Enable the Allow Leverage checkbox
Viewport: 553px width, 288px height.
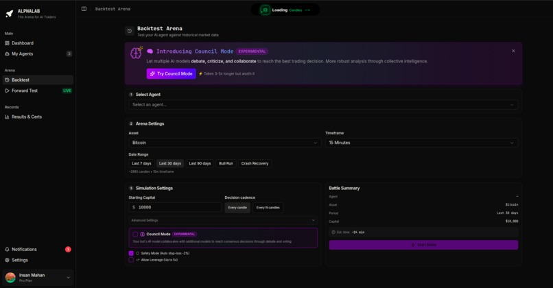click(131, 260)
